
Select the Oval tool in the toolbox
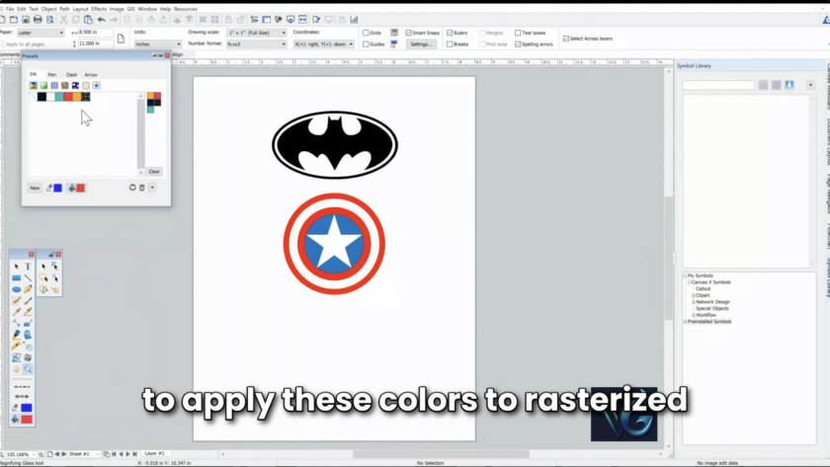(x=17, y=289)
